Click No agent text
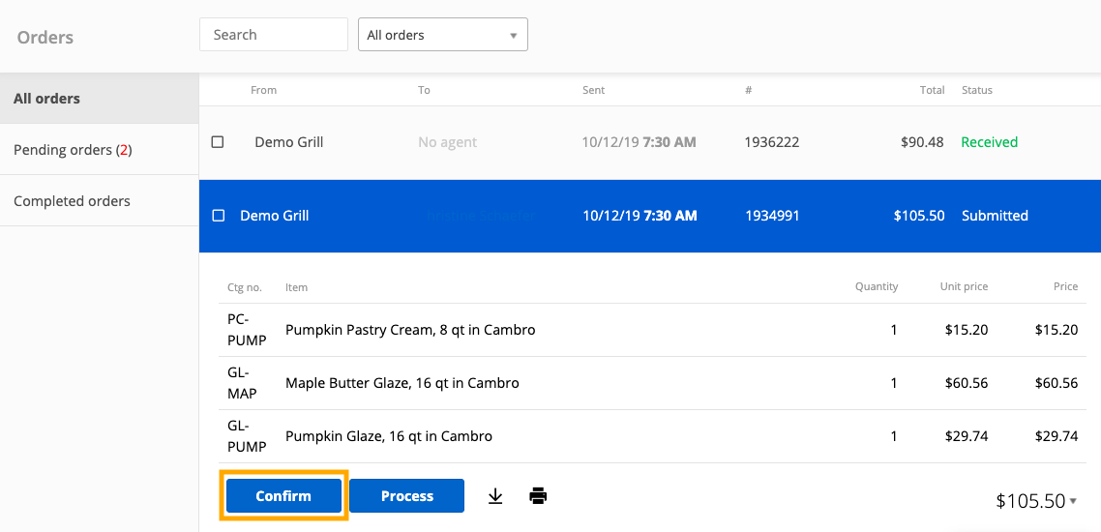The height and width of the screenshot is (532, 1101). (x=447, y=142)
